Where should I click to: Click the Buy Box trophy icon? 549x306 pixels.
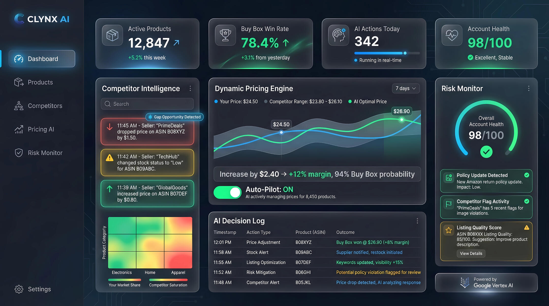tap(225, 35)
